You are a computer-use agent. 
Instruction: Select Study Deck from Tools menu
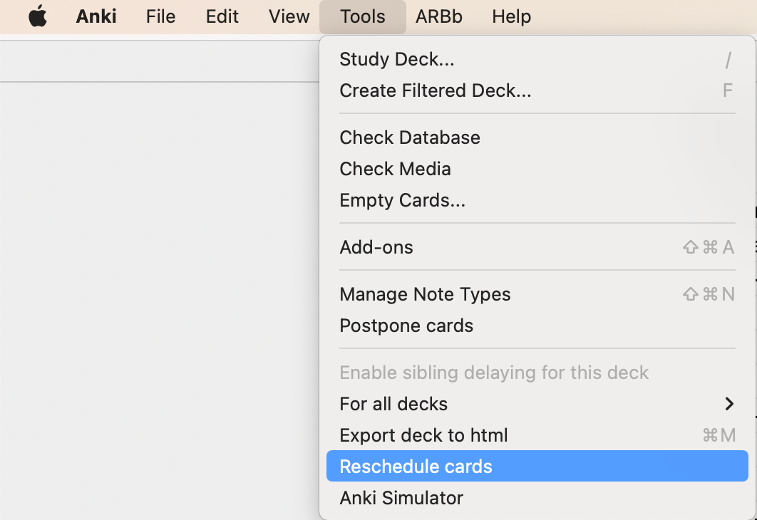pos(397,59)
